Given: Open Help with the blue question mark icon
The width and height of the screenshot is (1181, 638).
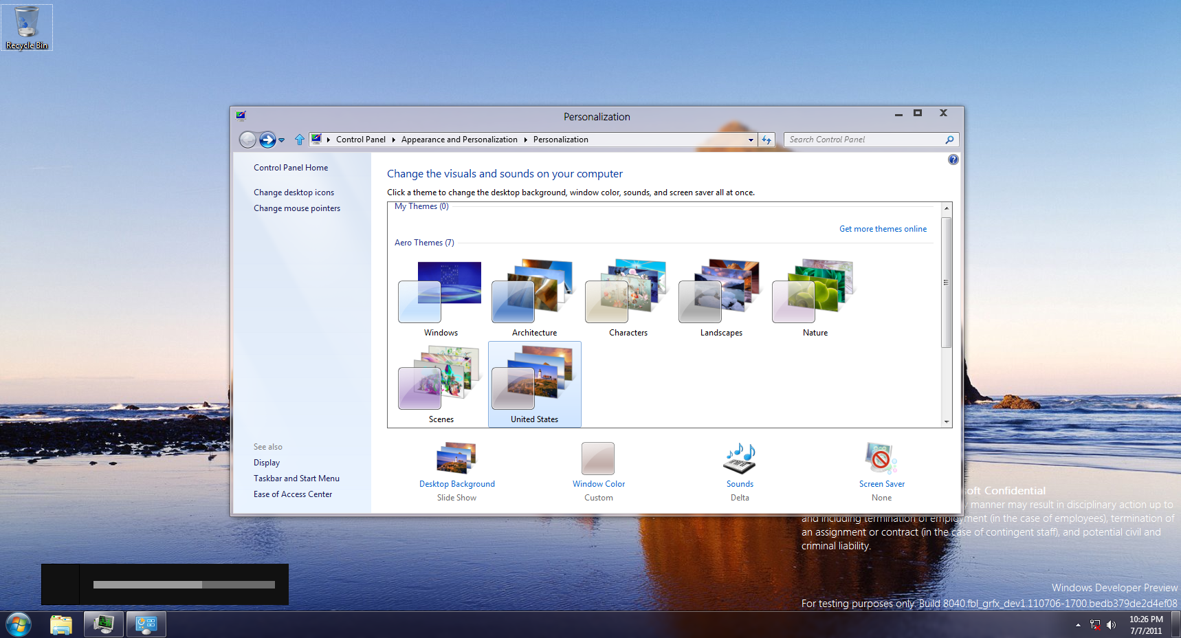Looking at the screenshot, I should pyautogui.click(x=953, y=159).
